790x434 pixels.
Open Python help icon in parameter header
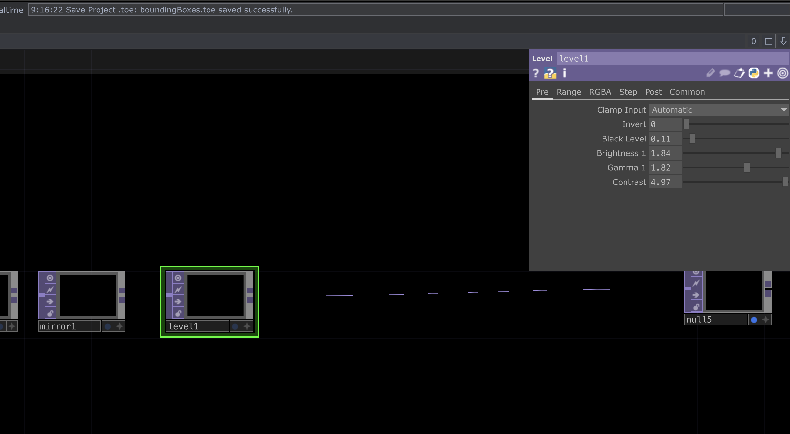click(550, 73)
